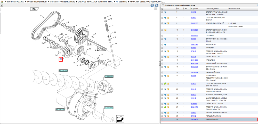
Task: Click the vehicle icon above the diagram
Action: (x=34, y=9)
